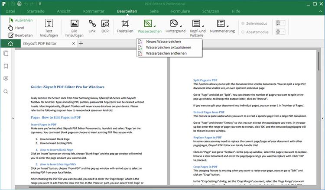Screen dimensions: 325x190
Task: Collapse the ribbon with chevron
Action: [320, 11]
